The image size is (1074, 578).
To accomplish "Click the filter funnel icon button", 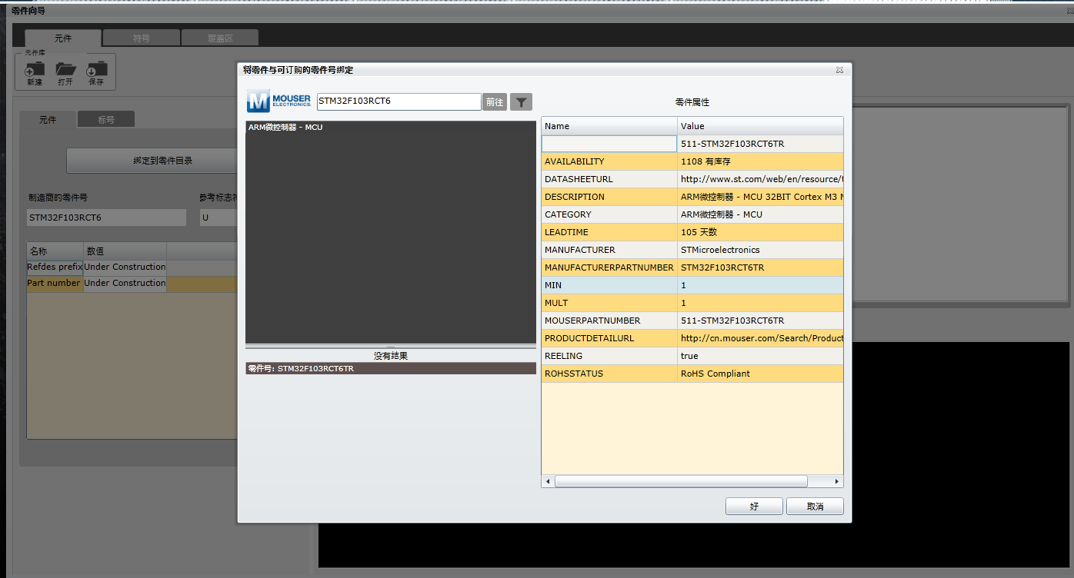I will coord(521,101).
